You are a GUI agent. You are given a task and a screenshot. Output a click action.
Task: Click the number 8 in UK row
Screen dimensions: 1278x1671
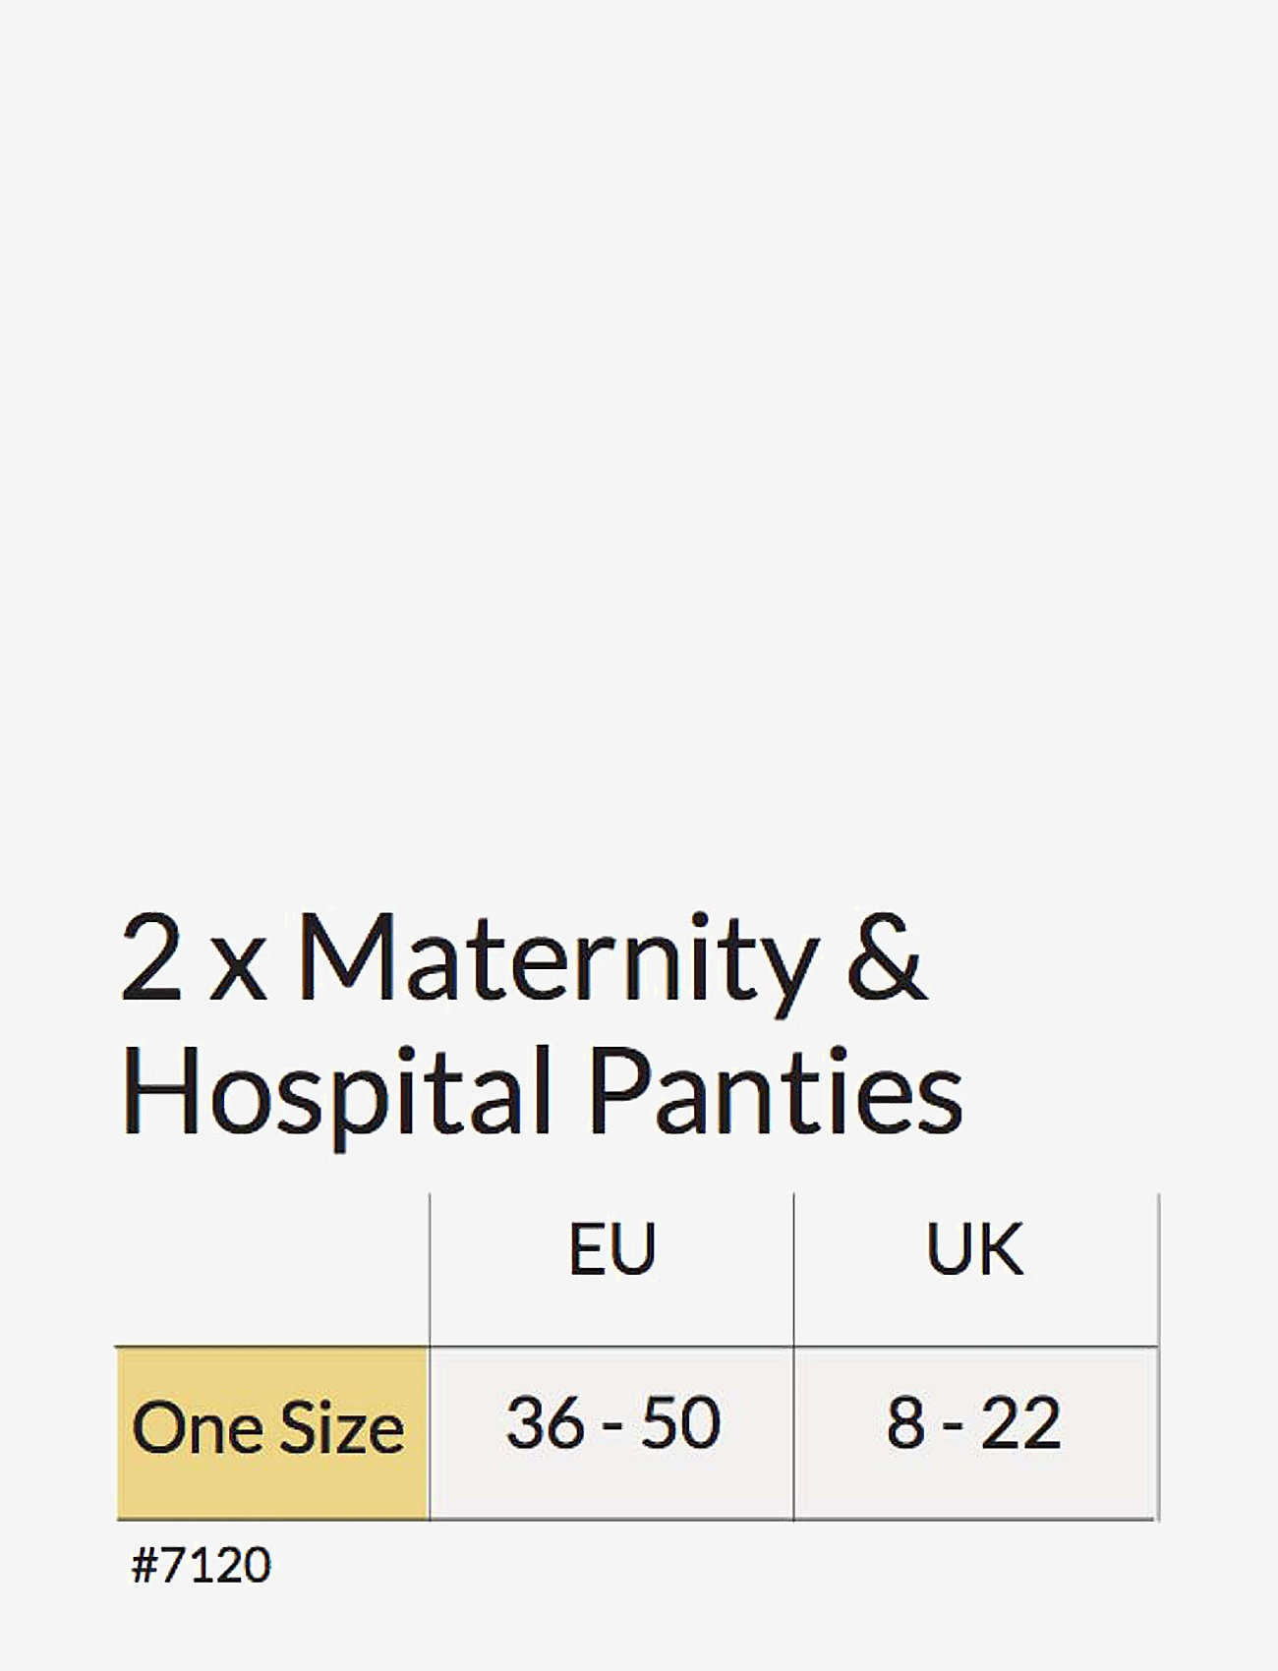(904, 1423)
